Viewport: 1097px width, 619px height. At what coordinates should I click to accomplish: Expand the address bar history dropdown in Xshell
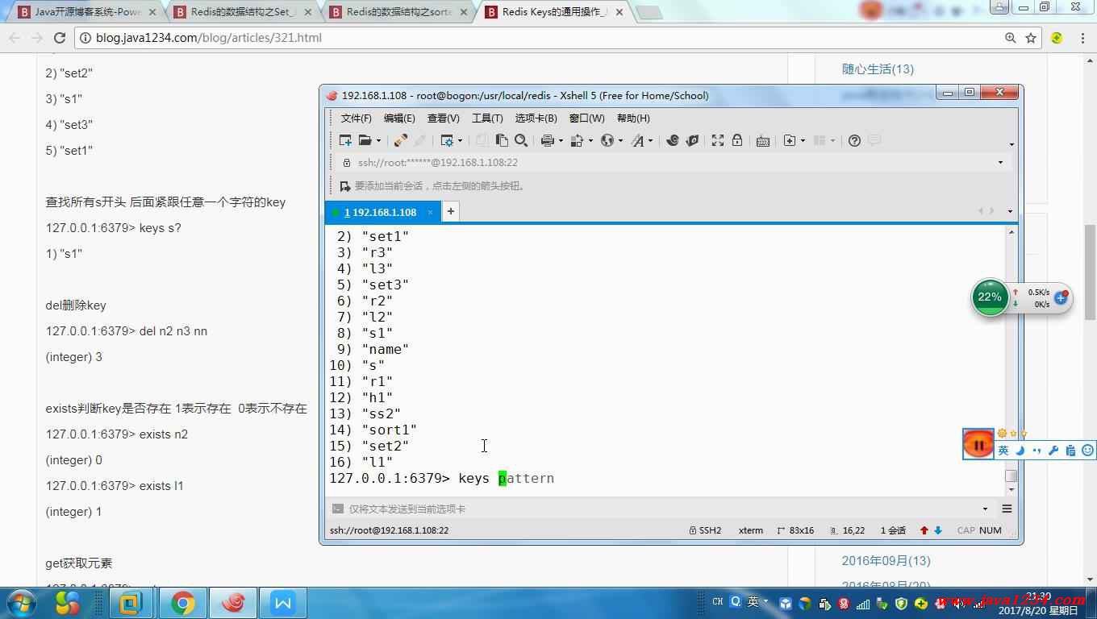pos(1000,163)
